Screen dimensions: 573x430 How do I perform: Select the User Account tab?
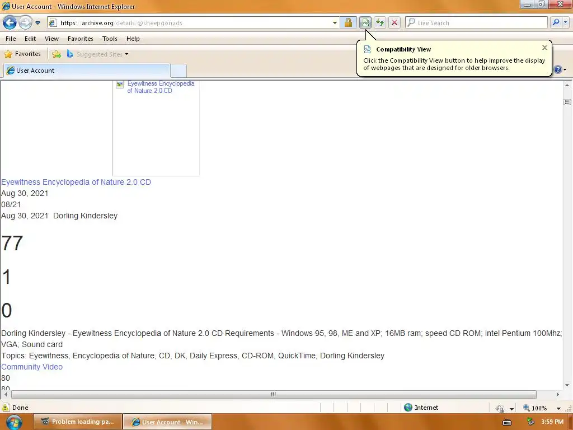pos(87,70)
